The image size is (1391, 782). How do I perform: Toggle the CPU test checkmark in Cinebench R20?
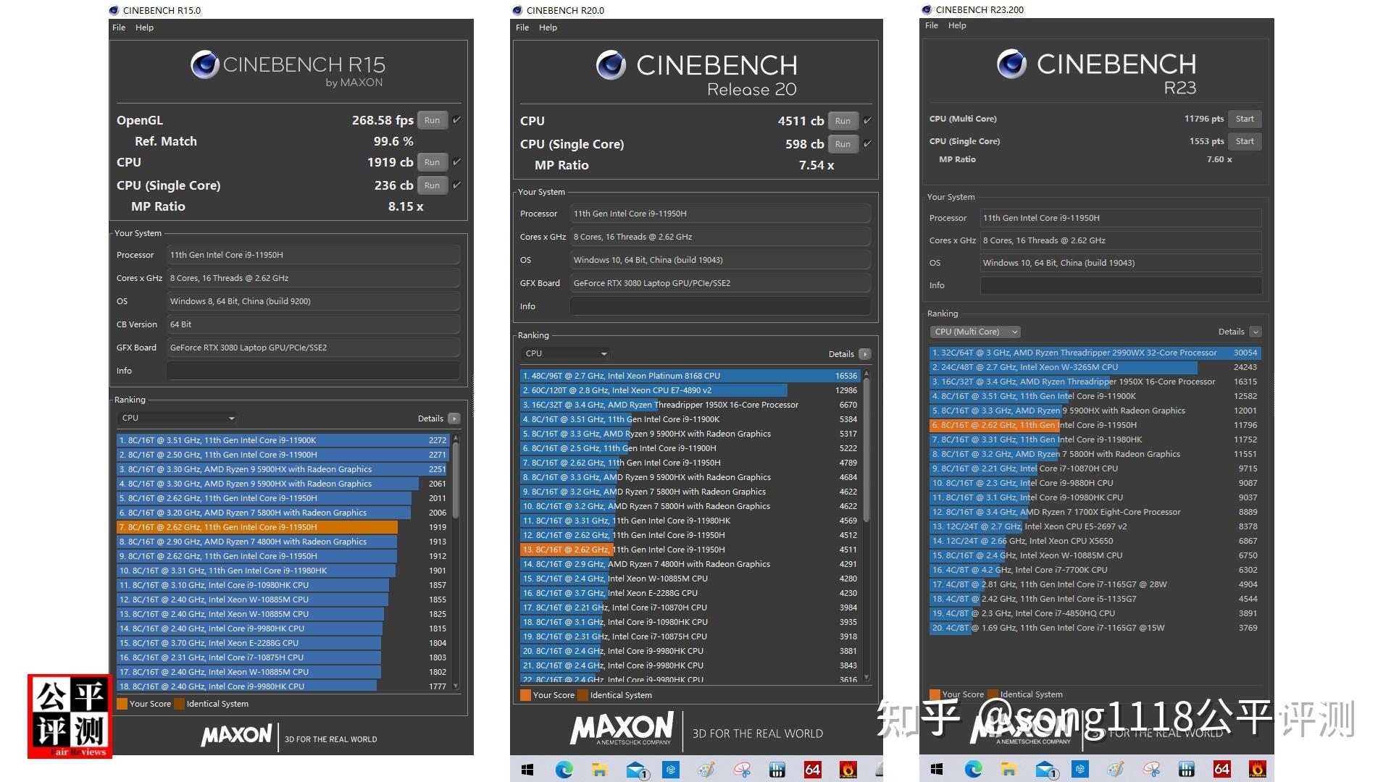(867, 121)
